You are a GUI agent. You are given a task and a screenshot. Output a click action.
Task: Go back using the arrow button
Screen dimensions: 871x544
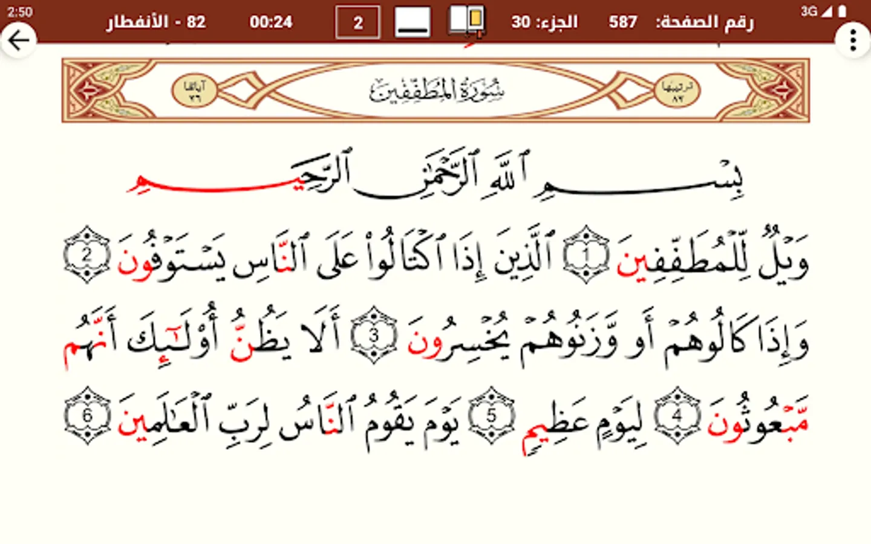(x=19, y=40)
